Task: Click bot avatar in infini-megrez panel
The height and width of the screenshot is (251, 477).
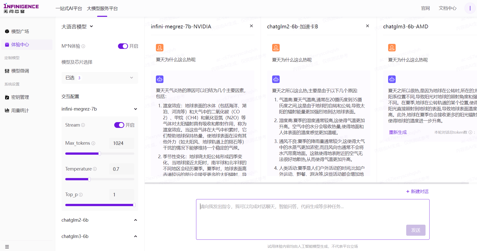Action: pyautogui.click(x=160, y=79)
